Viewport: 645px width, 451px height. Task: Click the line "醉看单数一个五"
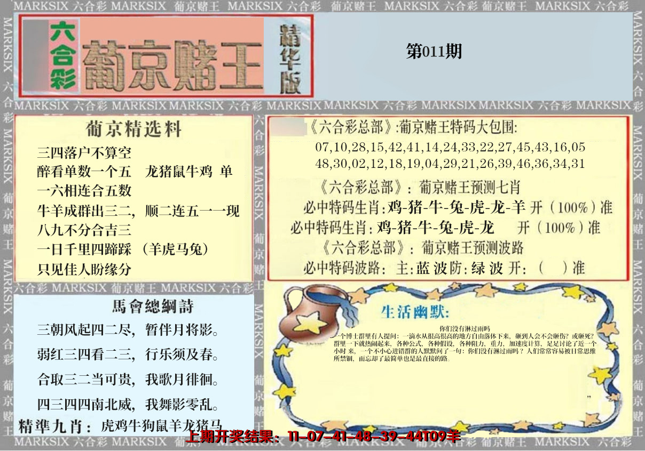(x=84, y=172)
